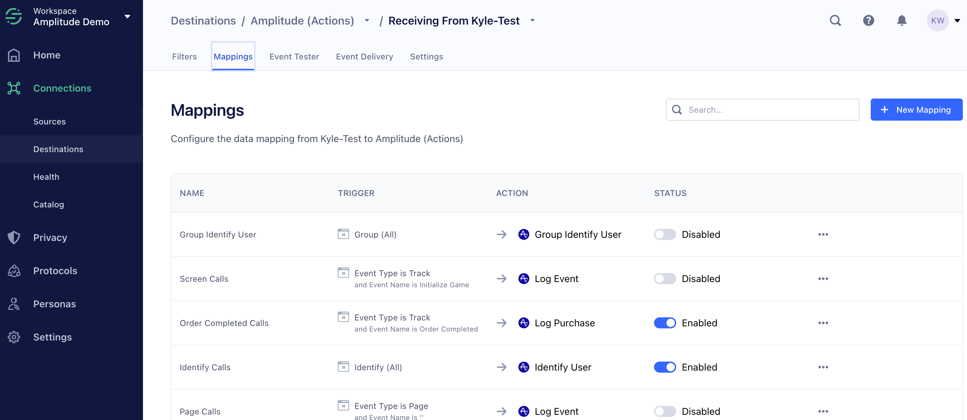Screen dimensions: 967x420
Task: Click 'and Event Name is Initialize Game' text
Action: point(411,285)
